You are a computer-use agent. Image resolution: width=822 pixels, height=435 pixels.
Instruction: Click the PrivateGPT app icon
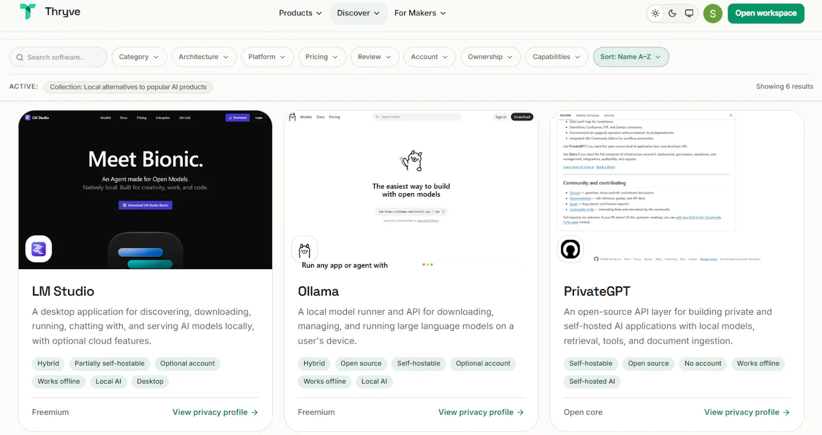tap(570, 249)
